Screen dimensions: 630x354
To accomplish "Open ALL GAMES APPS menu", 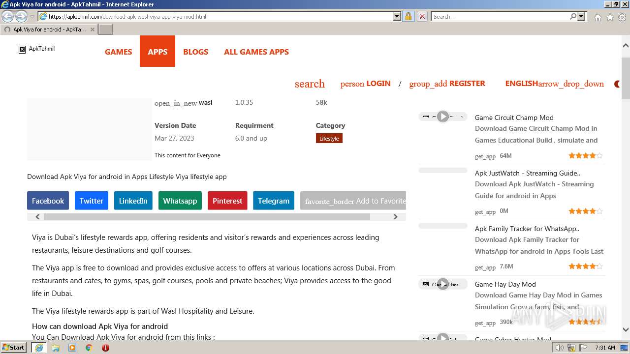I will [x=256, y=52].
